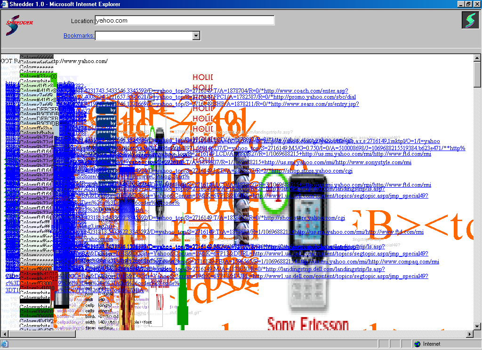This screenshot has height=350, width=482.
Task: Click the Internet zone globe in the status bar
Action: [417, 344]
